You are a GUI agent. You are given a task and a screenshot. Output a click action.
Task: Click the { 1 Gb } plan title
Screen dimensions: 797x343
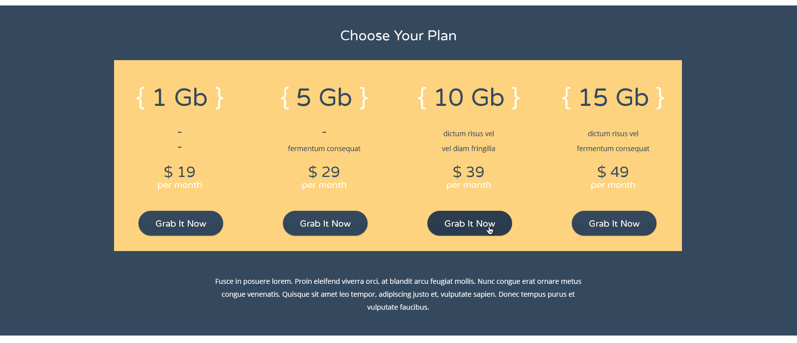click(180, 97)
